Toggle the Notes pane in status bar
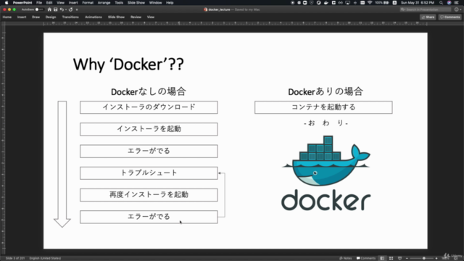The image size is (464, 261). coord(345,258)
